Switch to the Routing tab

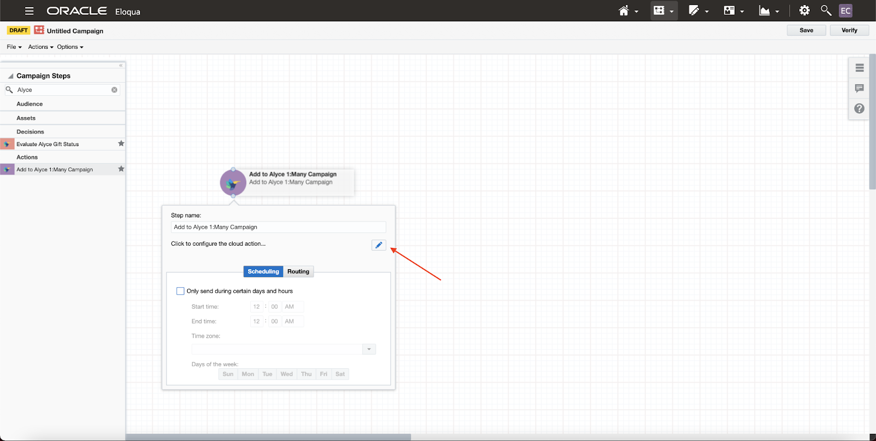point(298,271)
